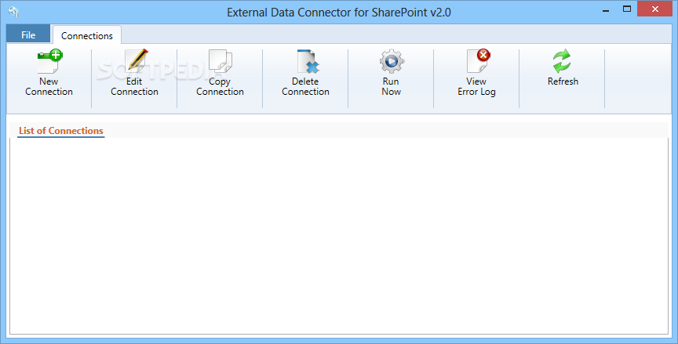
Task: Maximize the External Data Connector window
Action: pos(626,9)
